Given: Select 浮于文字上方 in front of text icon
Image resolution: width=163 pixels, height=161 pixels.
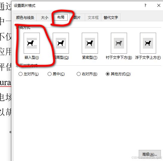Looking at the screenshot, I should 148,43.
